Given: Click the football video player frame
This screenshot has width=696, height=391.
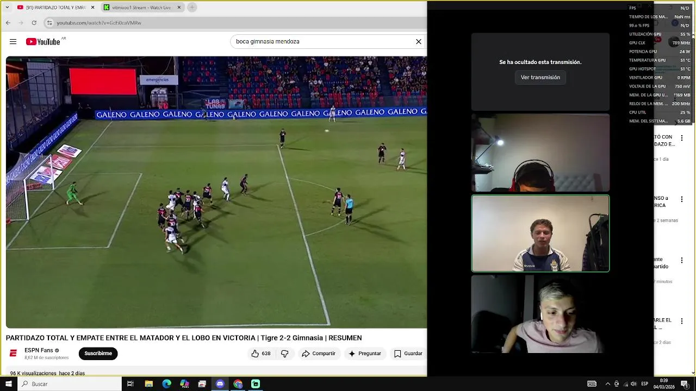Looking at the screenshot, I should [216, 192].
